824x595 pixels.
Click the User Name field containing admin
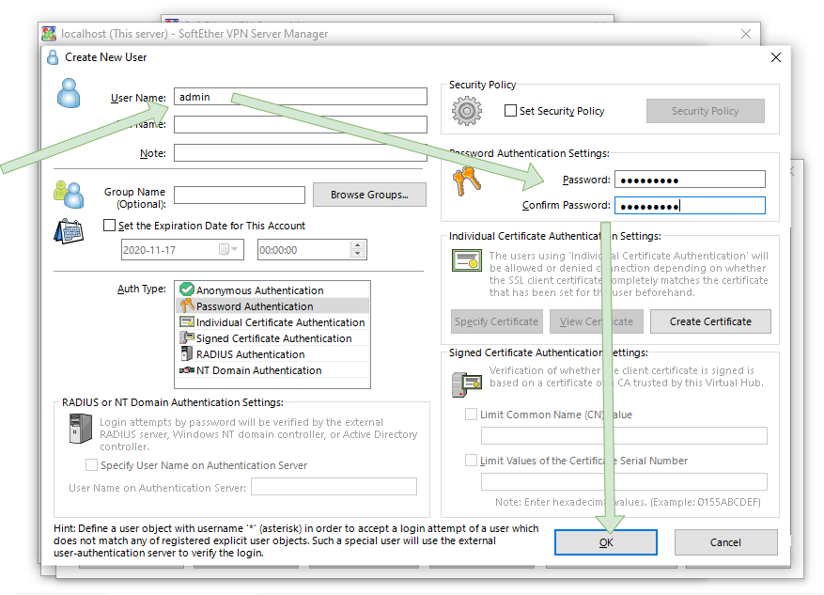pos(301,97)
